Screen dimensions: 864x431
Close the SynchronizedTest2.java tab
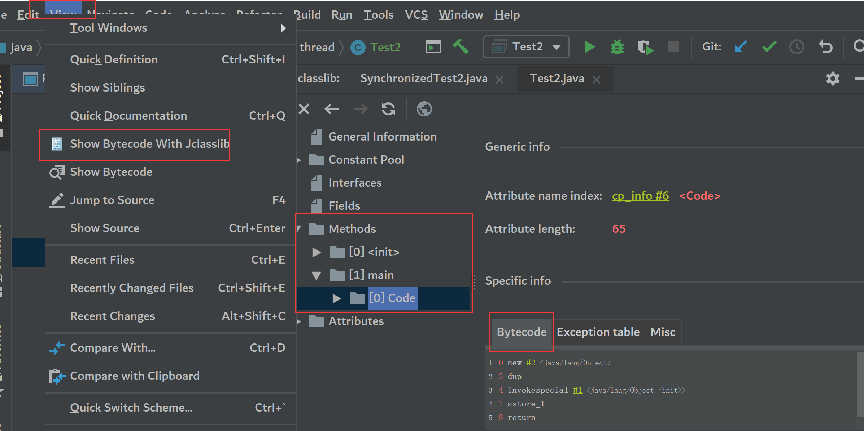pos(499,80)
